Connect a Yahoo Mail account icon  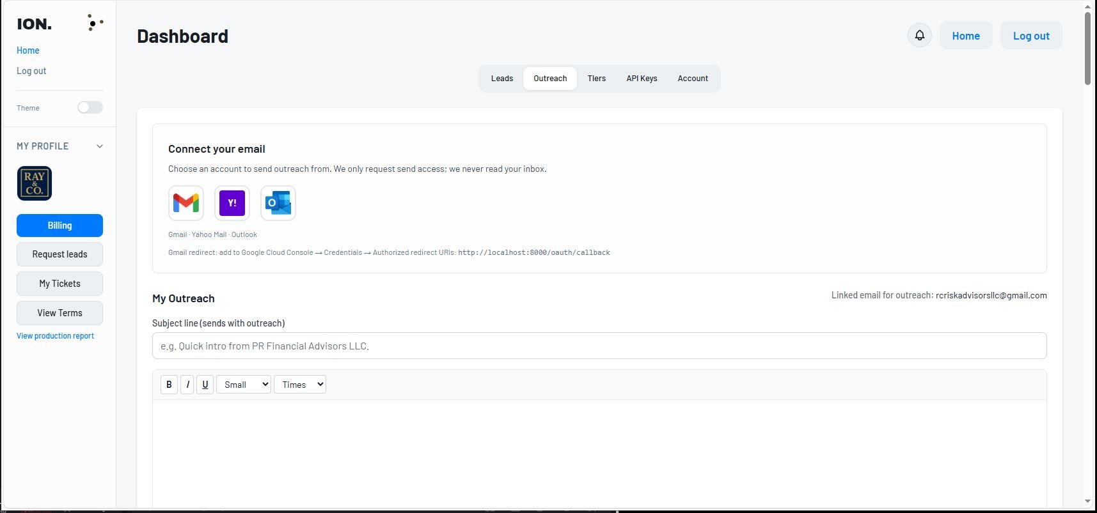pos(232,203)
